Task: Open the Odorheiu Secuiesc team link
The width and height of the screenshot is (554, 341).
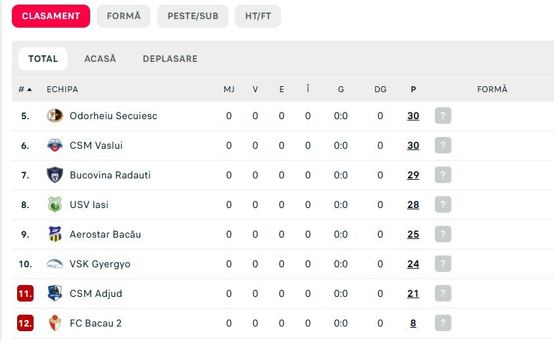Action: point(113,116)
